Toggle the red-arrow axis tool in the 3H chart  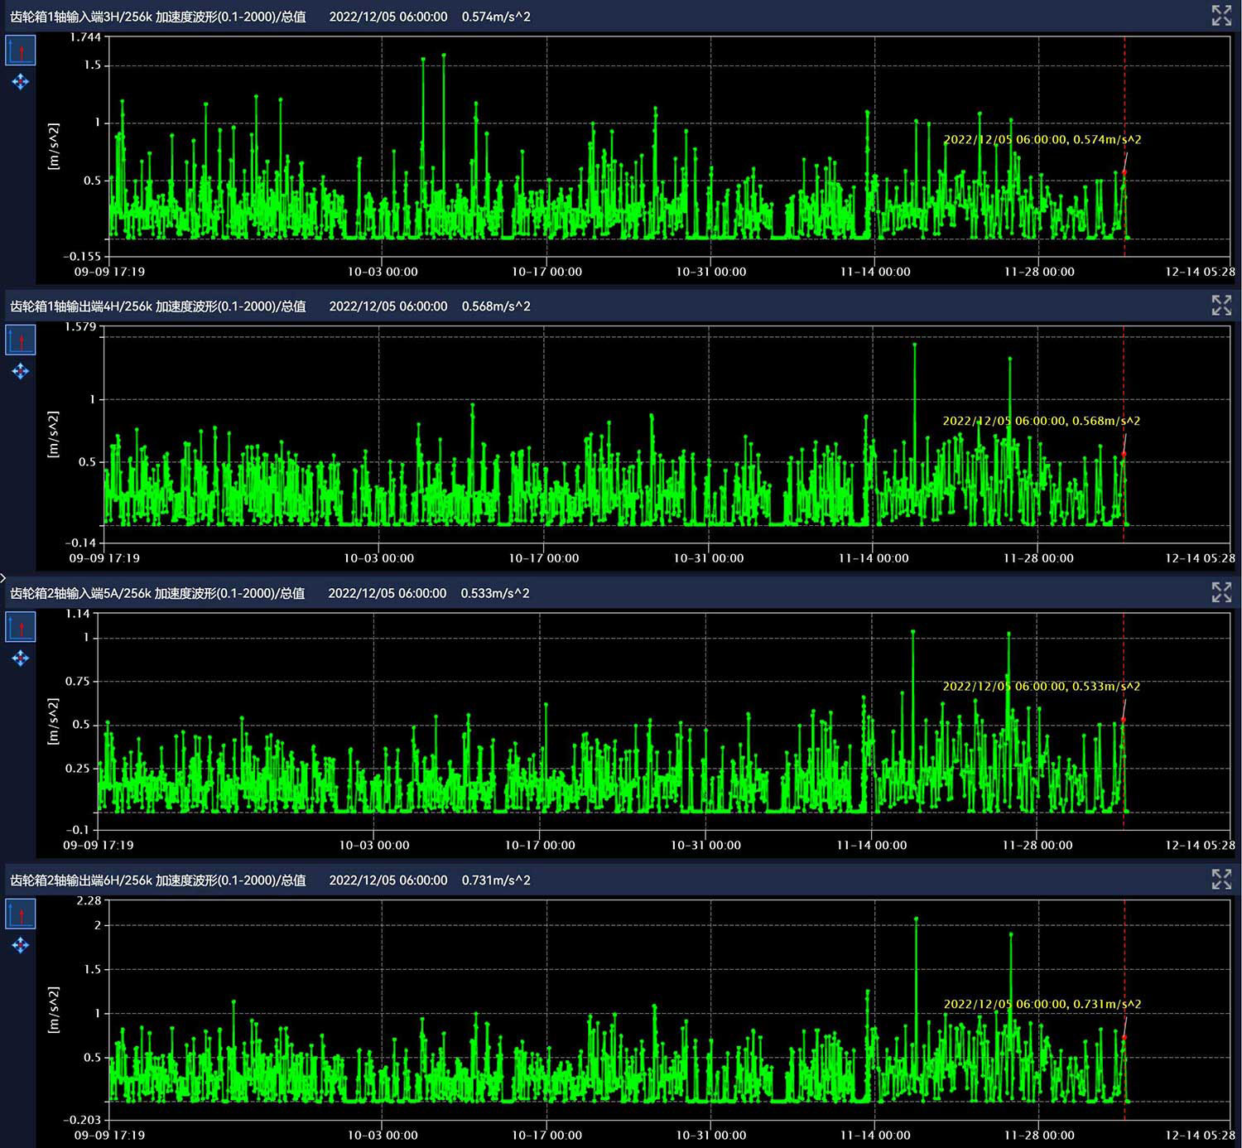(x=21, y=51)
